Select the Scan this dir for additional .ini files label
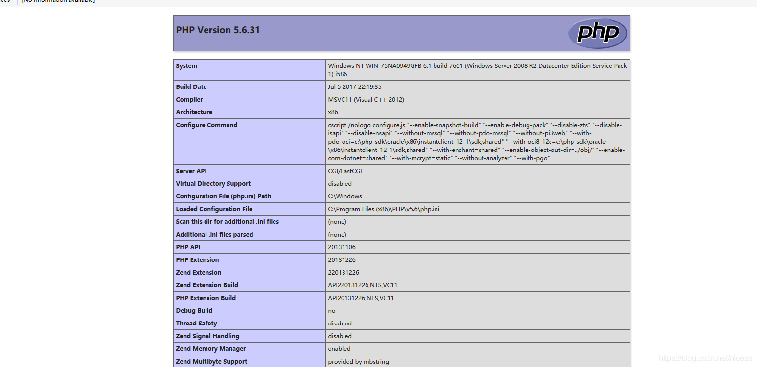 click(x=228, y=222)
